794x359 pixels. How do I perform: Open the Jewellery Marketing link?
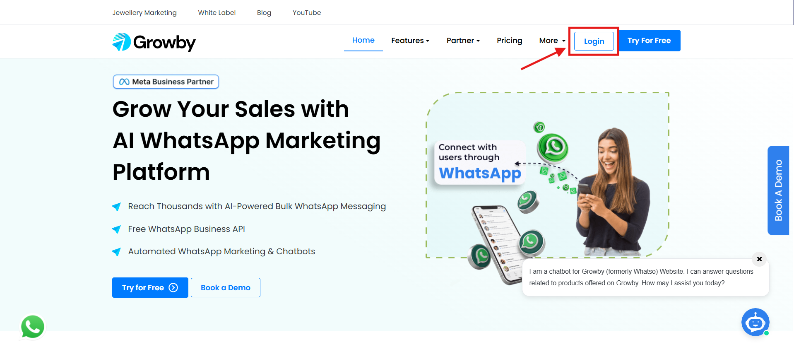(144, 12)
